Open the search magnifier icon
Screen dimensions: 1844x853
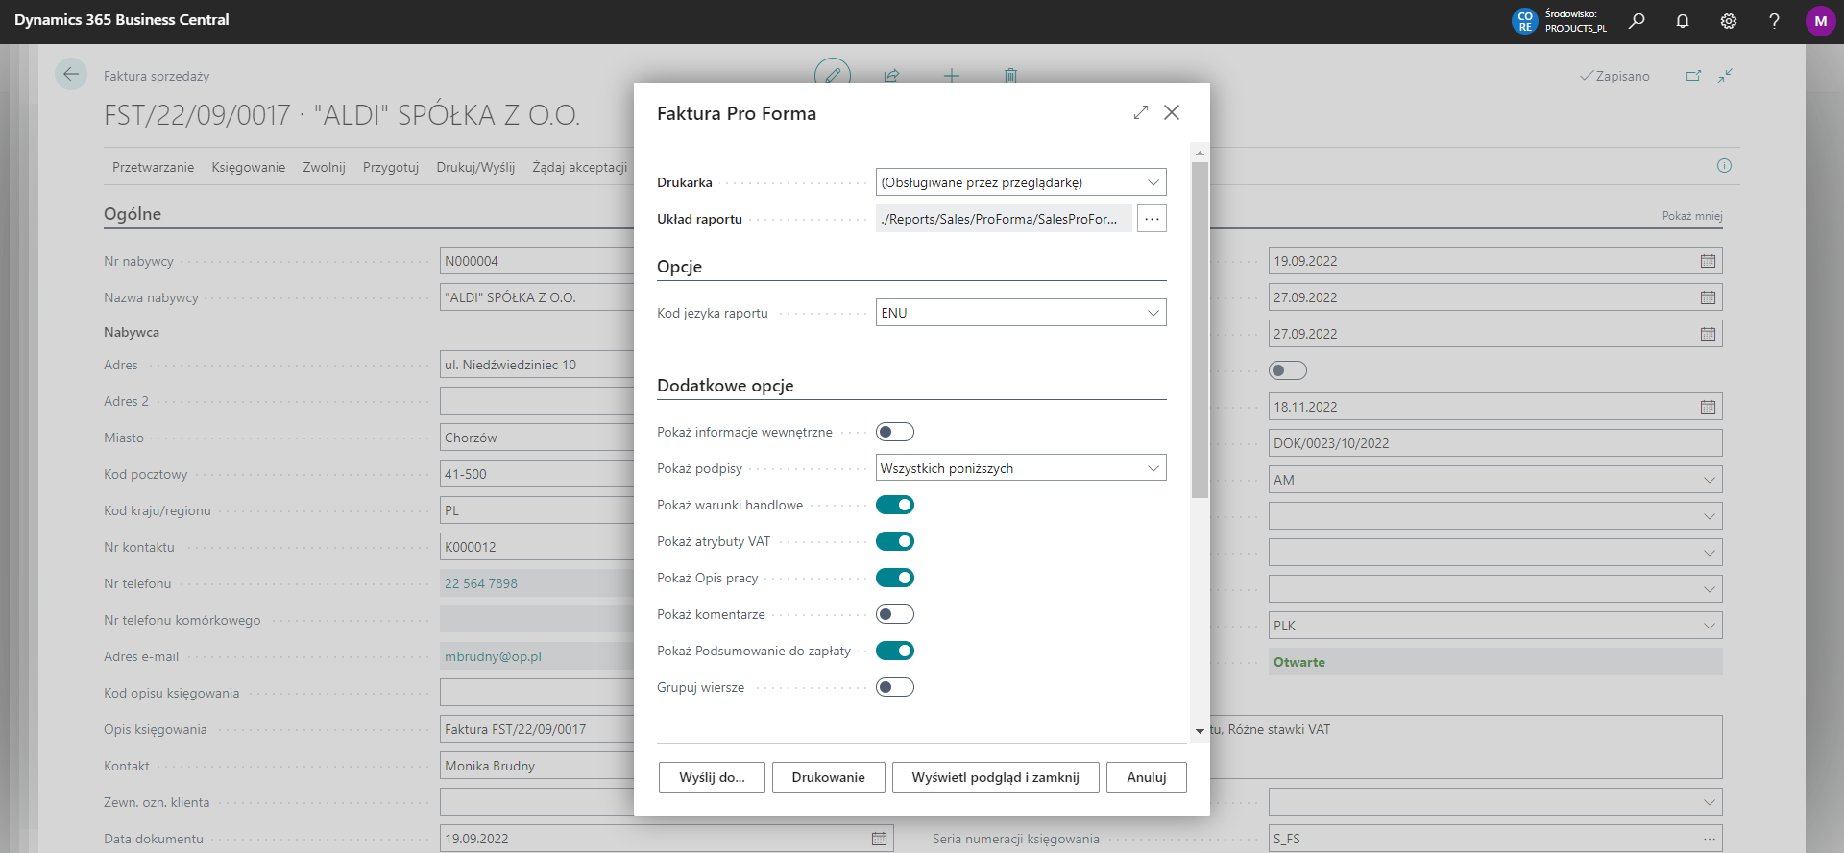[1637, 21]
